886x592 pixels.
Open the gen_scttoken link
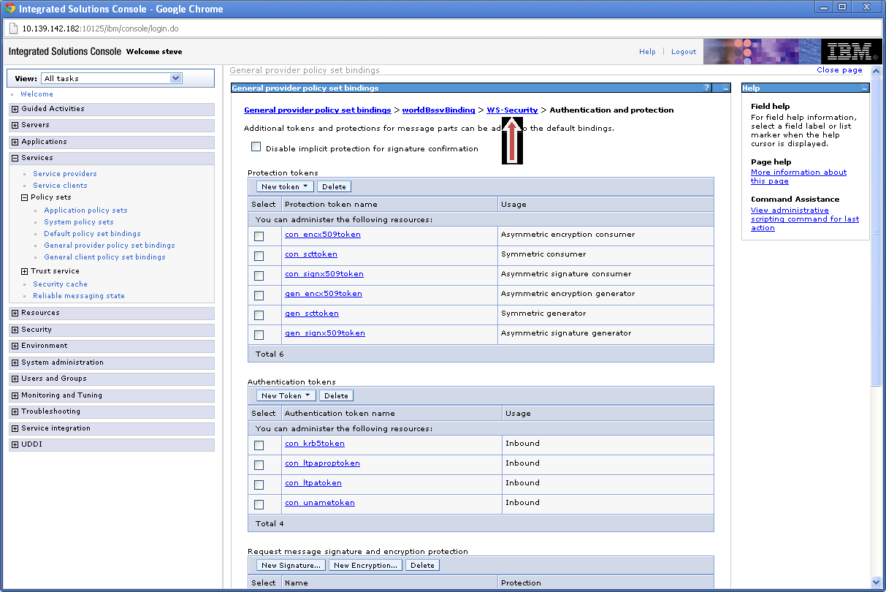pyautogui.click(x=311, y=314)
